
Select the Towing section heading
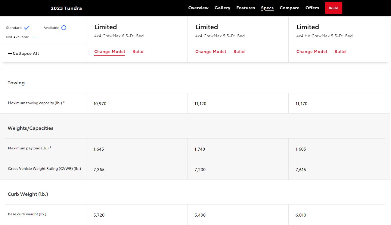point(16,83)
